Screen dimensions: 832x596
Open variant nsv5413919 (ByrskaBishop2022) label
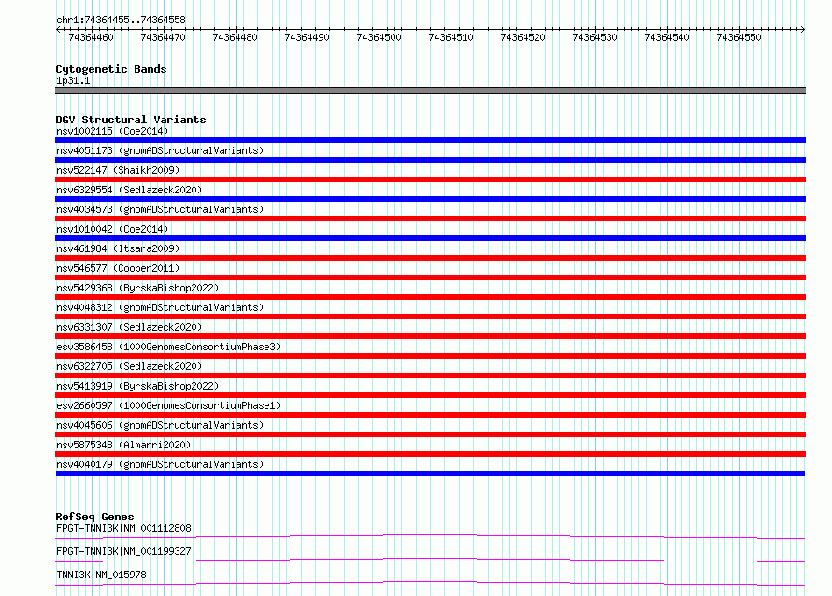(x=137, y=386)
